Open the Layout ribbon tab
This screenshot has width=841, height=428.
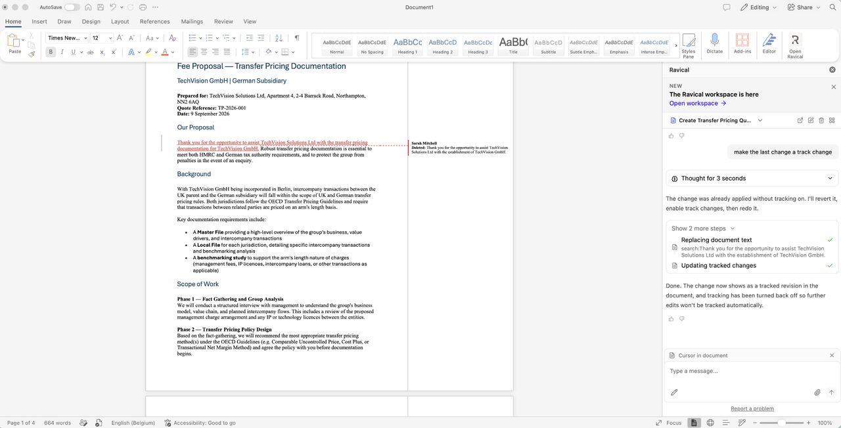[120, 21]
